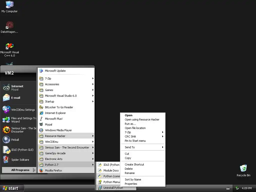Expand the Accessories folder
This screenshot has height=192, width=256.
tap(66, 84)
